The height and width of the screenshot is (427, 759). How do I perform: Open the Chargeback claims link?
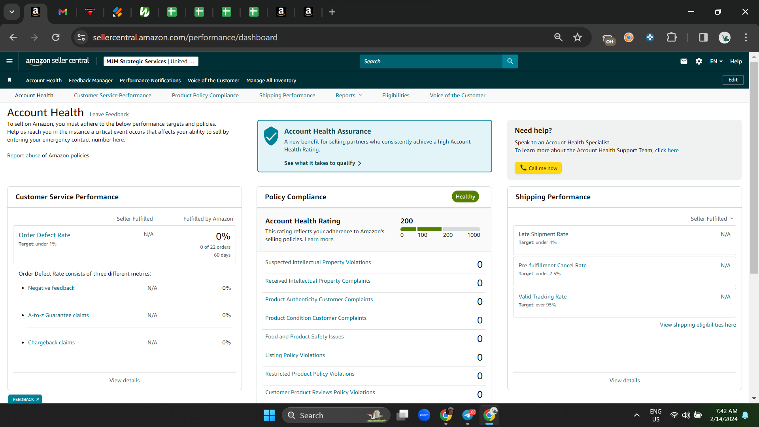[x=51, y=342]
